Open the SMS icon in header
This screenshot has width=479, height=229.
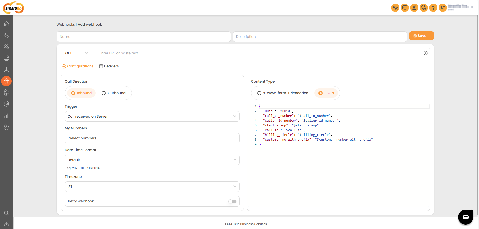(405, 8)
